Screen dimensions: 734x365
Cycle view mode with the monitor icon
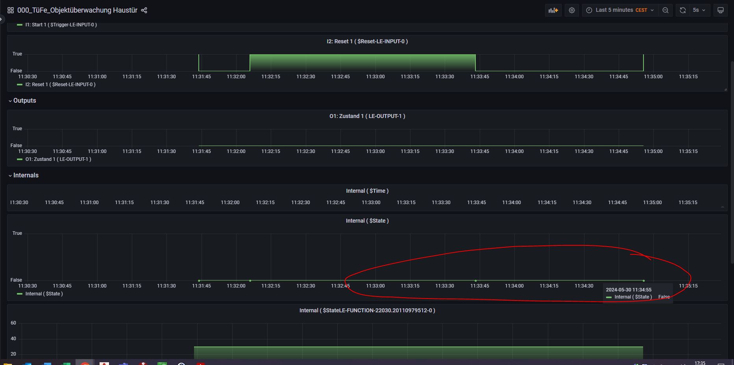[x=721, y=10]
